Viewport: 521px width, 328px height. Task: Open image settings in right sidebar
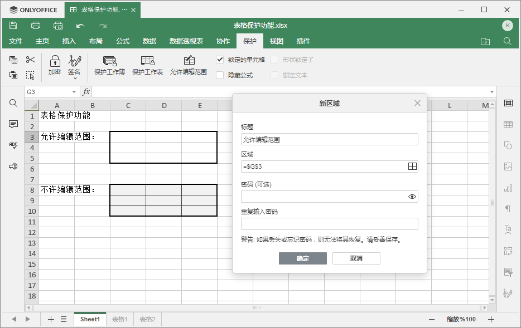tap(508, 167)
